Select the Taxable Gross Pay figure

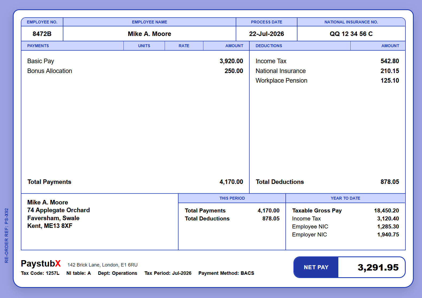tap(386, 211)
